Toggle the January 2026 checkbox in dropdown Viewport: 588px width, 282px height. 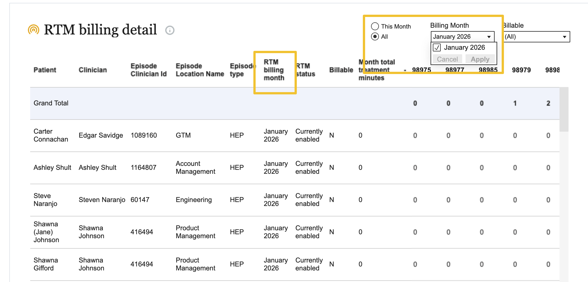point(437,47)
